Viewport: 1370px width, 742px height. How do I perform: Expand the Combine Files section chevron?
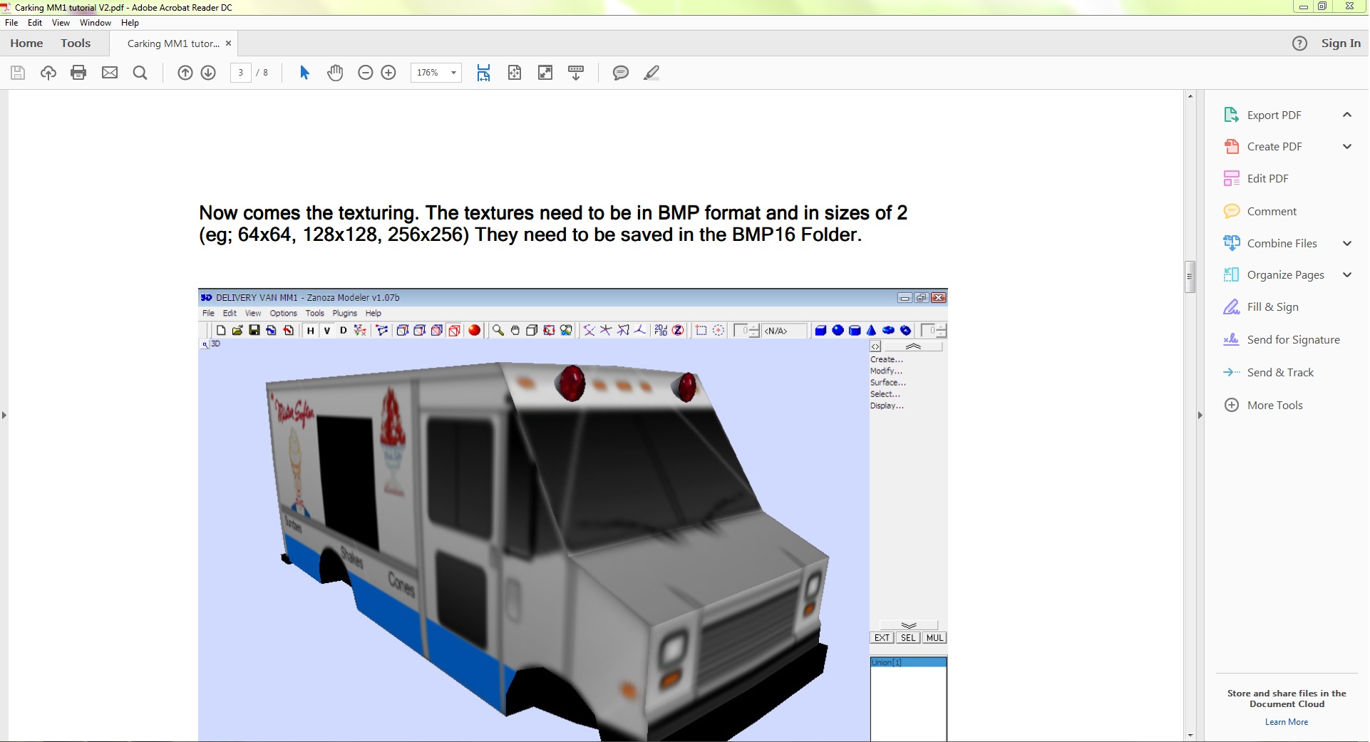click(x=1347, y=243)
